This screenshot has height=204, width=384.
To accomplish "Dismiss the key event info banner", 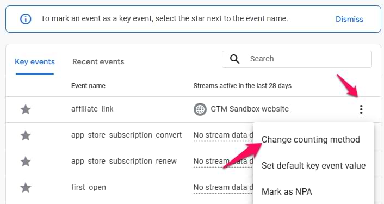I will coord(349,19).
